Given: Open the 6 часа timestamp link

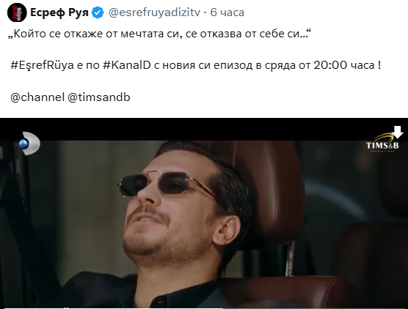Looking at the screenshot, I should (x=227, y=12).
